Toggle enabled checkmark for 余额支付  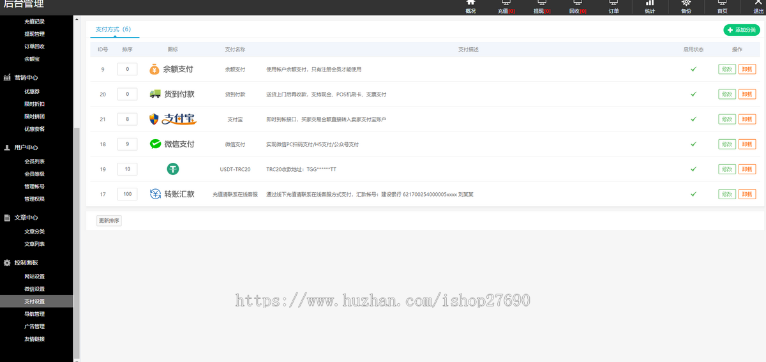point(693,69)
